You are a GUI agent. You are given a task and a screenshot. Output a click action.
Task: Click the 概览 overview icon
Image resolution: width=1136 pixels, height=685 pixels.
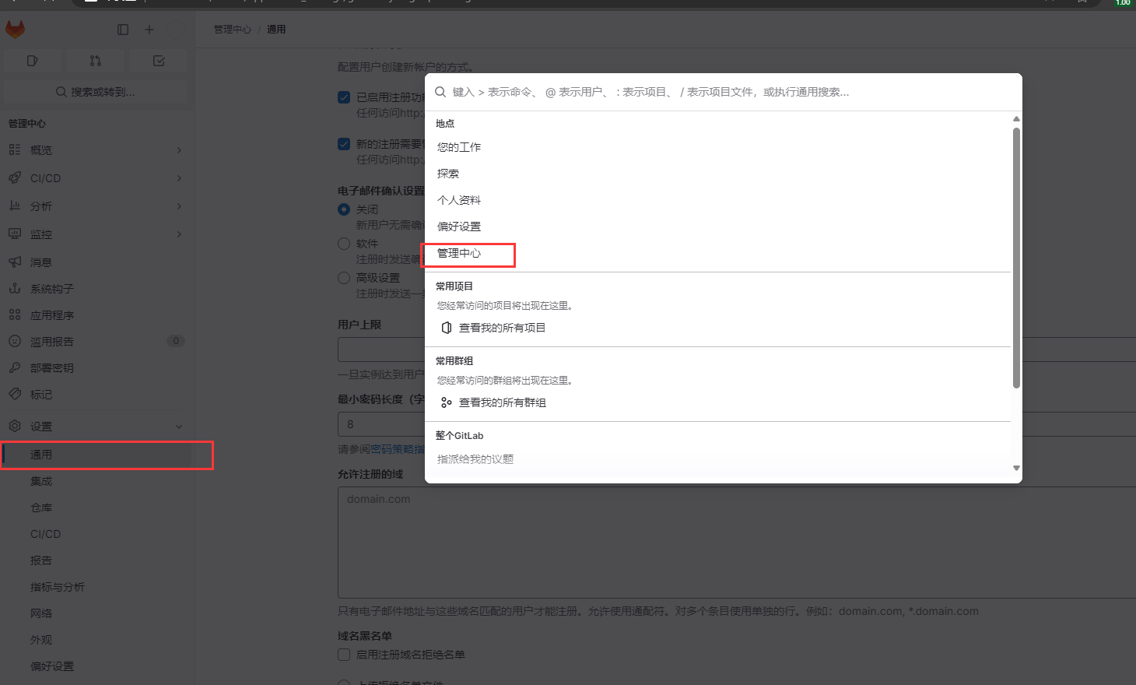15,149
